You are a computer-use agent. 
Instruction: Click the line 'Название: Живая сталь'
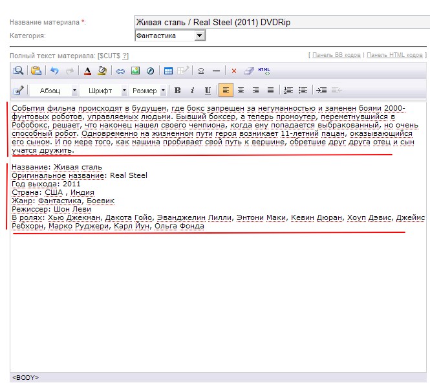coord(57,167)
